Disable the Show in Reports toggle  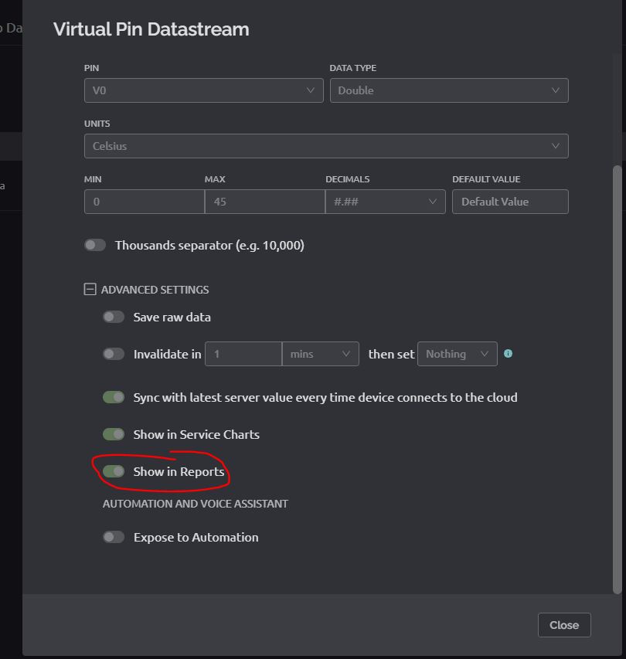pyautogui.click(x=114, y=471)
